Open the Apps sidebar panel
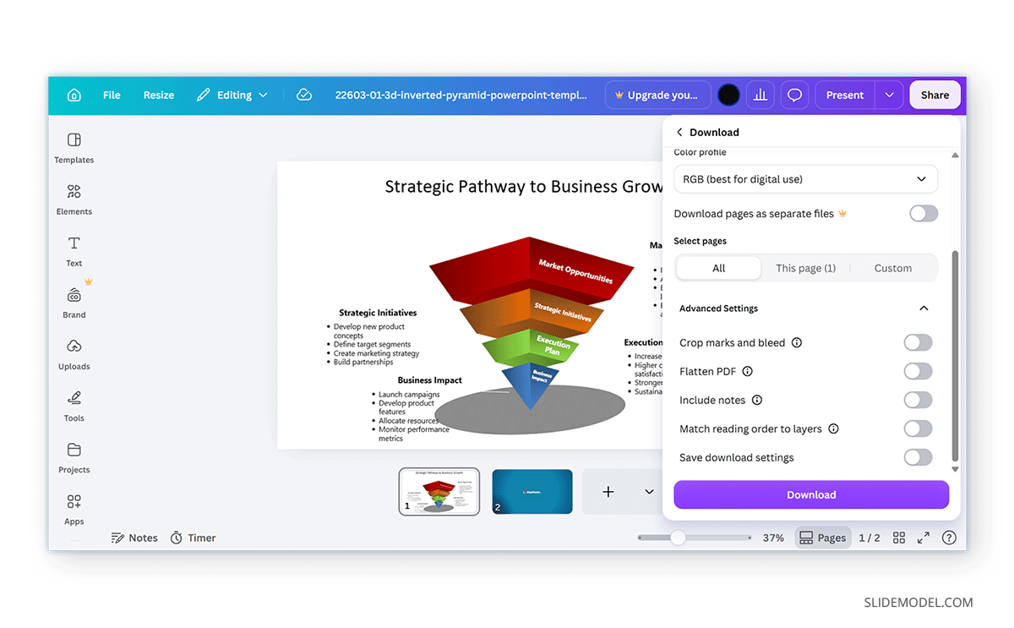The width and height of the screenshot is (1014, 628). pos(74,508)
